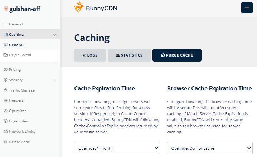The height and width of the screenshot is (157, 257).
Task: Select the Caching sidebar menu item
Action: 30,34
